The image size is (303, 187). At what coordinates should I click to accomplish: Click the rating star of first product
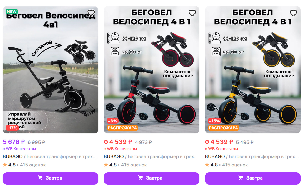click(x=5, y=165)
